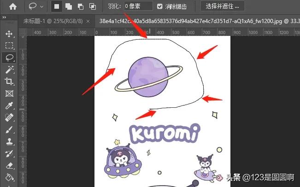Close the 未标题-1 document tab

pos(88,21)
